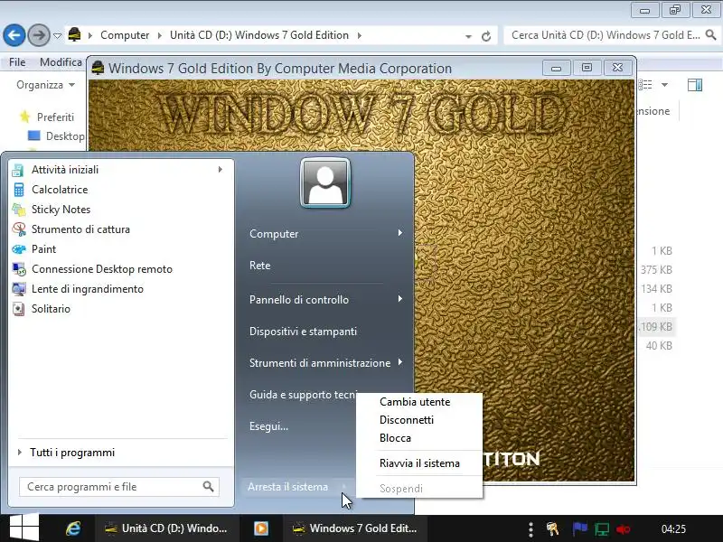Open Dispositivi e stampanti
This screenshot has width=723, height=542.
pyautogui.click(x=303, y=332)
